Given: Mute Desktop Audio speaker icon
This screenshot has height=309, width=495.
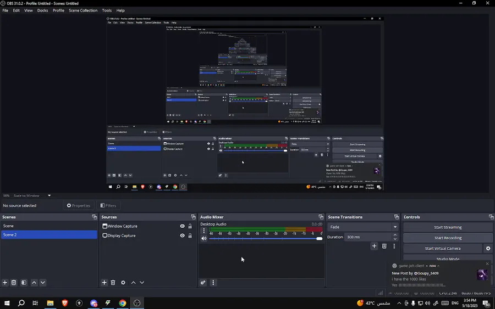Looking at the screenshot, I should tap(204, 238).
